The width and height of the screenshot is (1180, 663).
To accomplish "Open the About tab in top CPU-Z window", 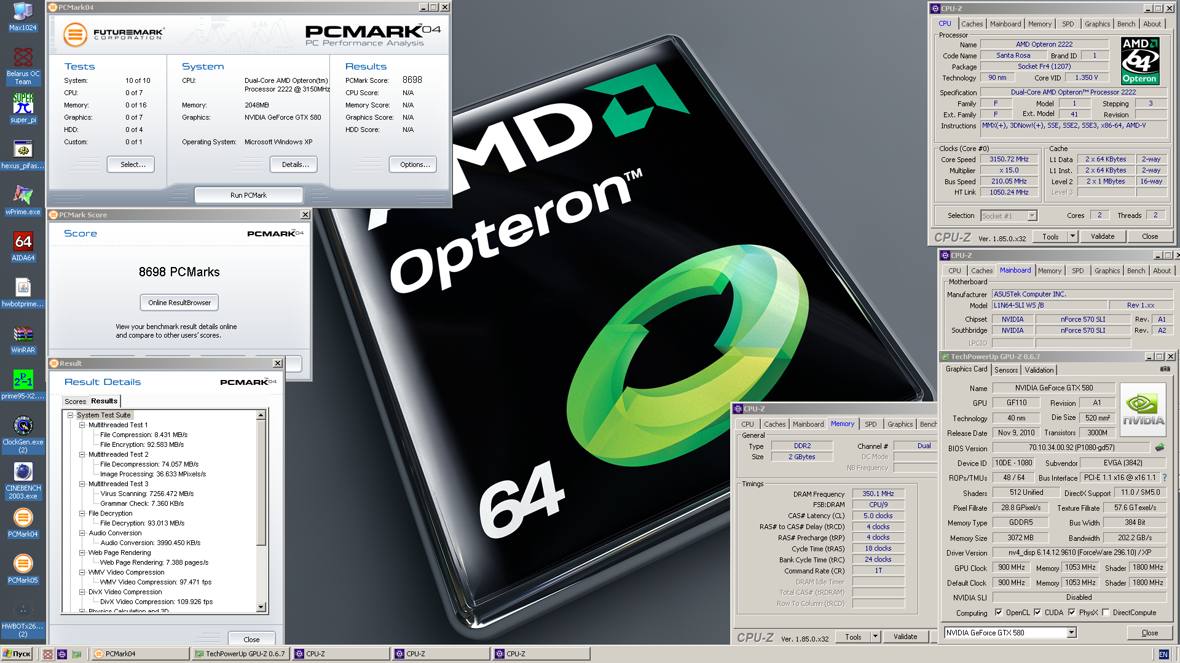I will point(1152,24).
